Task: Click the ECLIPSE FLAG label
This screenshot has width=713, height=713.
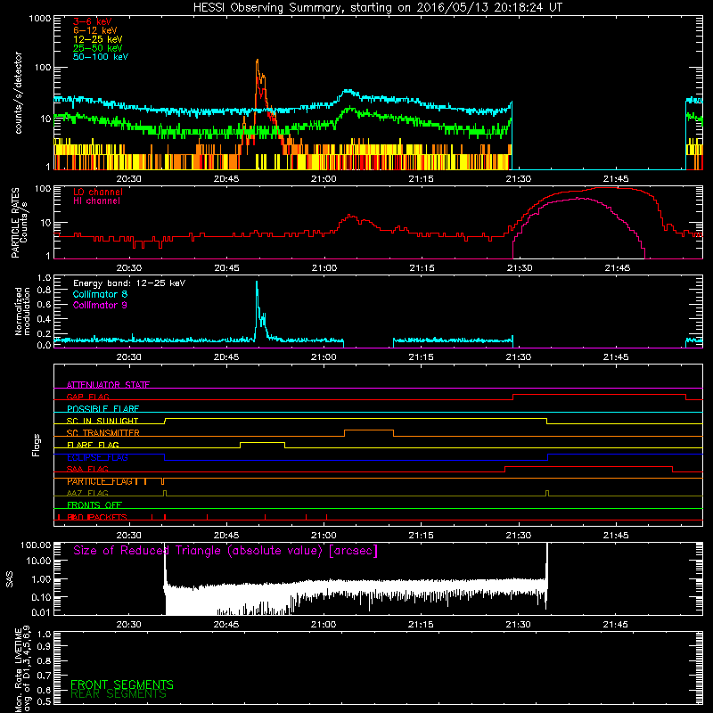Action: pyautogui.click(x=97, y=457)
